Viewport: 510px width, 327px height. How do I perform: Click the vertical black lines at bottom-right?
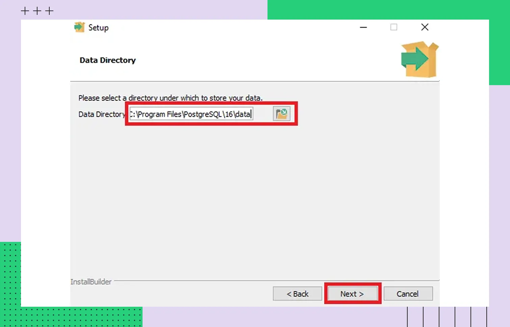tap(447, 317)
